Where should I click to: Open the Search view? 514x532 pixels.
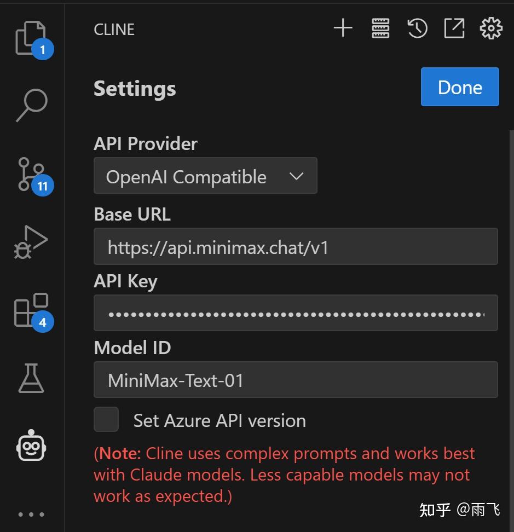click(32, 105)
